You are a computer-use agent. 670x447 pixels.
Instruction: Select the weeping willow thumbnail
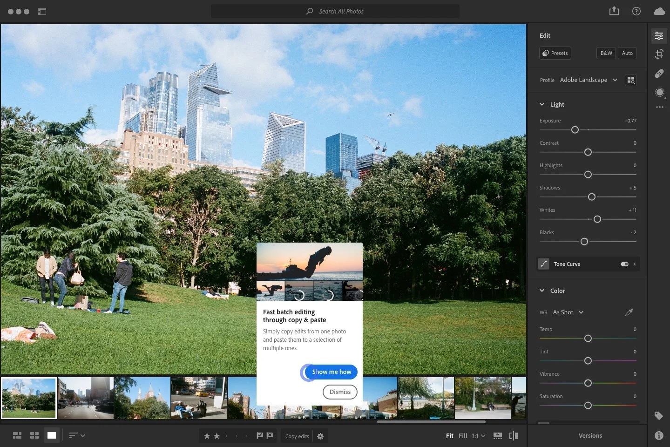point(426,398)
